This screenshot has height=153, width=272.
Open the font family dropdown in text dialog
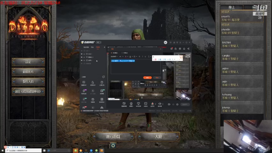114,56
